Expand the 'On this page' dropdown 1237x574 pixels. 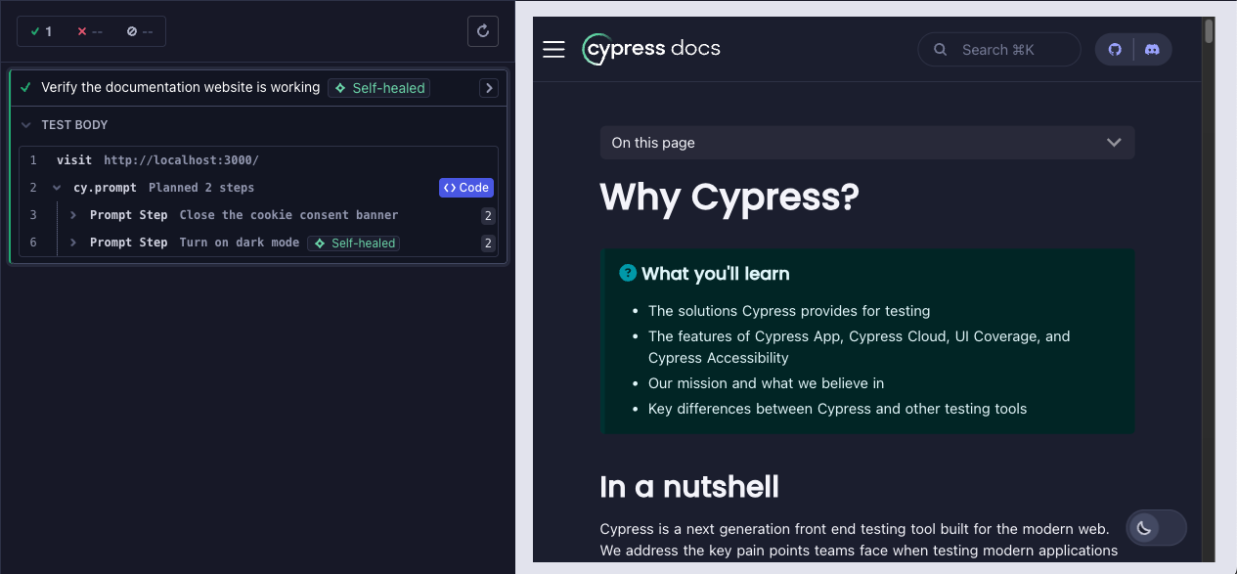(866, 143)
